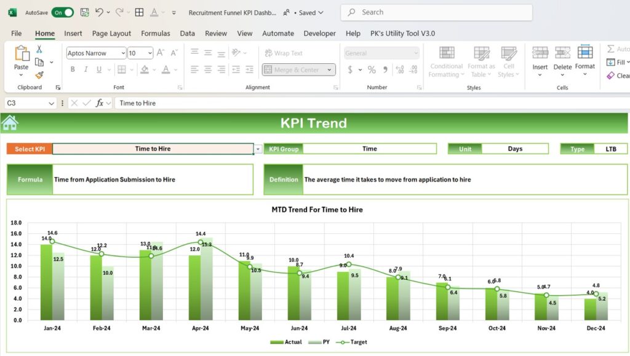Click the Copy icon
Image resolution: width=630 pixels, height=356 pixels.
[39, 62]
